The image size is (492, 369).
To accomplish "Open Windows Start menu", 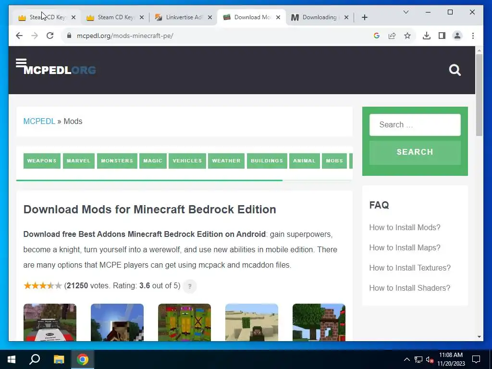I will (x=12, y=359).
